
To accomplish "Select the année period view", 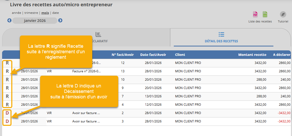I will click(x=17, y=13).
